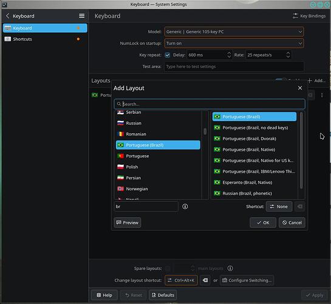Click the info icon beside spare layouts
The height and width of the screenshot is (304, 331).
230,268
